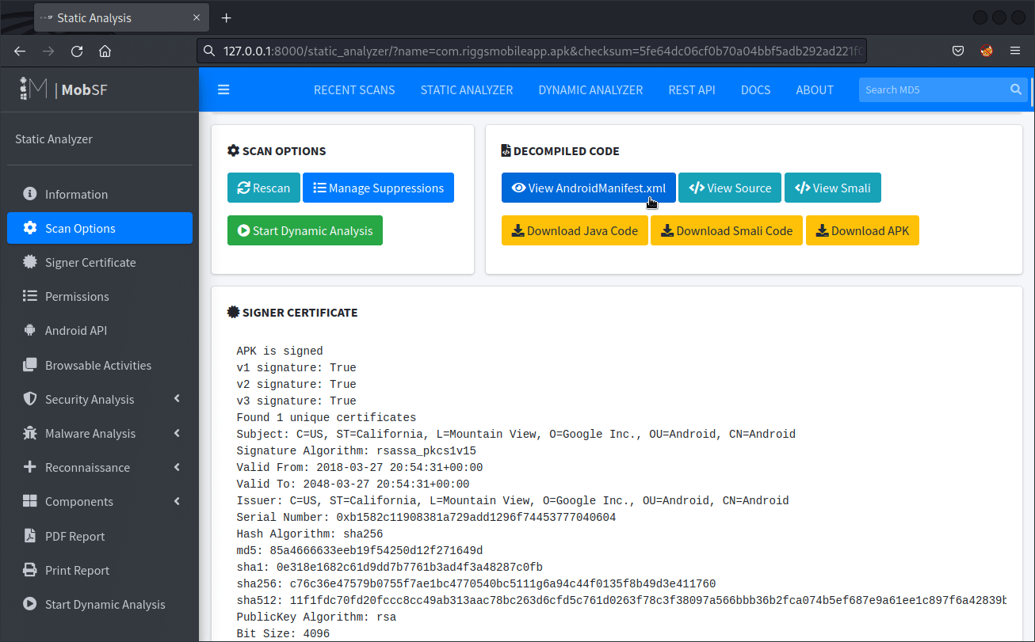Click the 'Bit Size: 4096' line
1035x642 pixels.
click(x=283, y=633)
